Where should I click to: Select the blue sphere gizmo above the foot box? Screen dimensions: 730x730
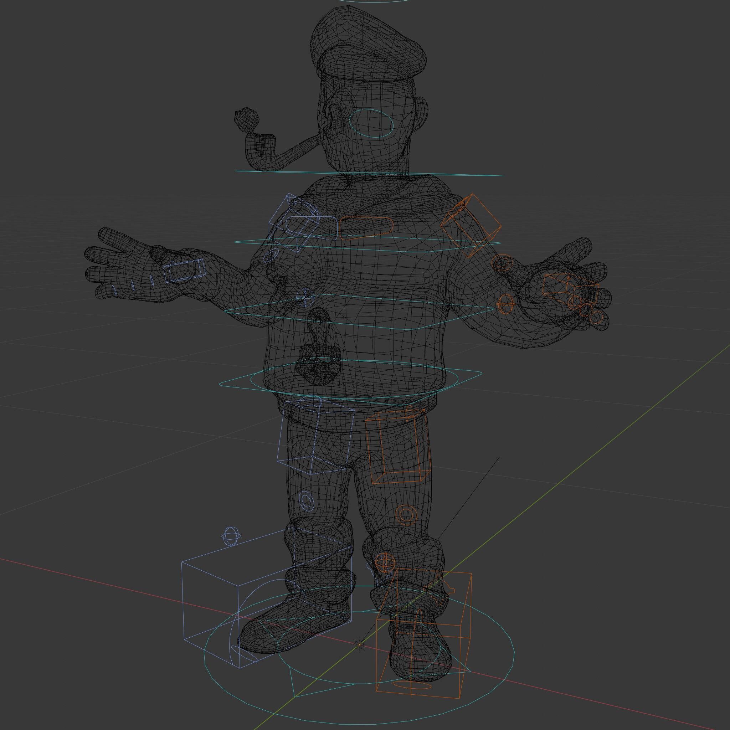(x=231, y=536)
